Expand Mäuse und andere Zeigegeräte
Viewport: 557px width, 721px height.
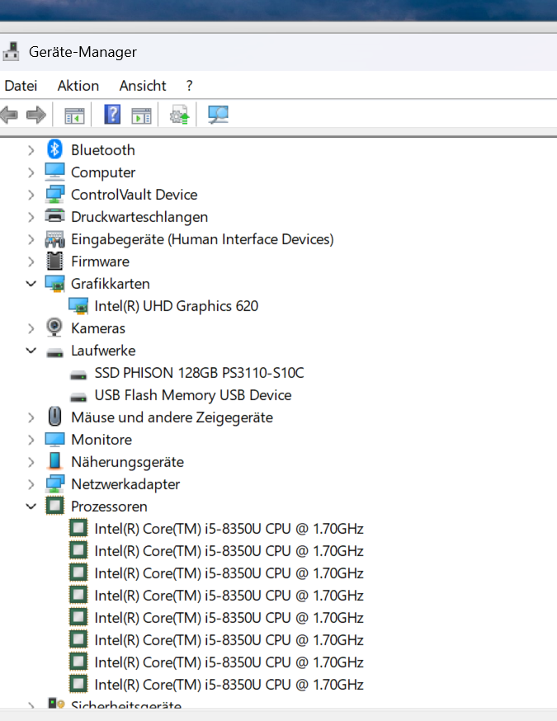[31, 417]
